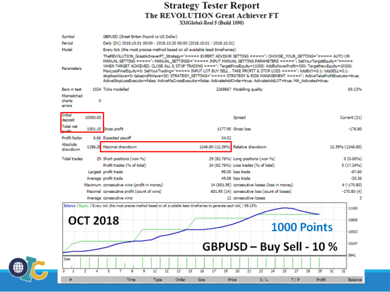Click the 'Price' column header
Image resolution: width=390 pixels, height=292 pixels.
(232, 280)
